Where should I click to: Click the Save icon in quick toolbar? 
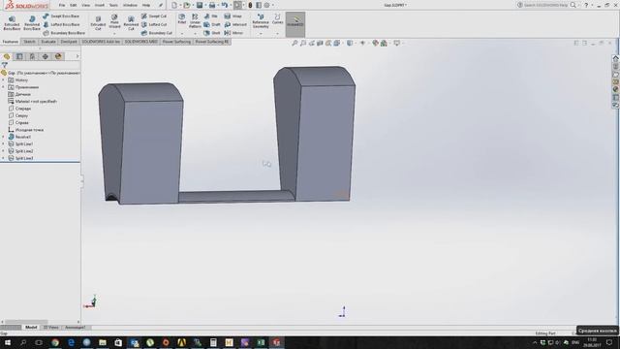200,5
